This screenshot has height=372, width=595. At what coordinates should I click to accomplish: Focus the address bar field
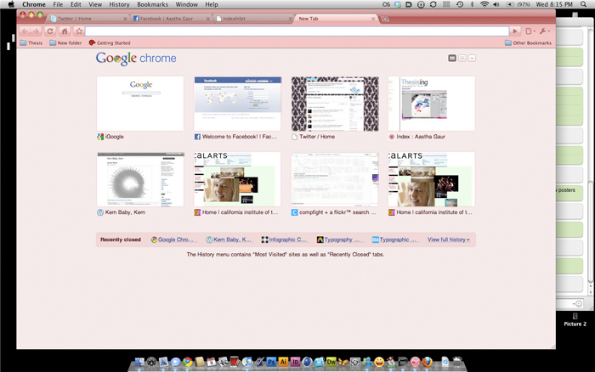[297, 31]
